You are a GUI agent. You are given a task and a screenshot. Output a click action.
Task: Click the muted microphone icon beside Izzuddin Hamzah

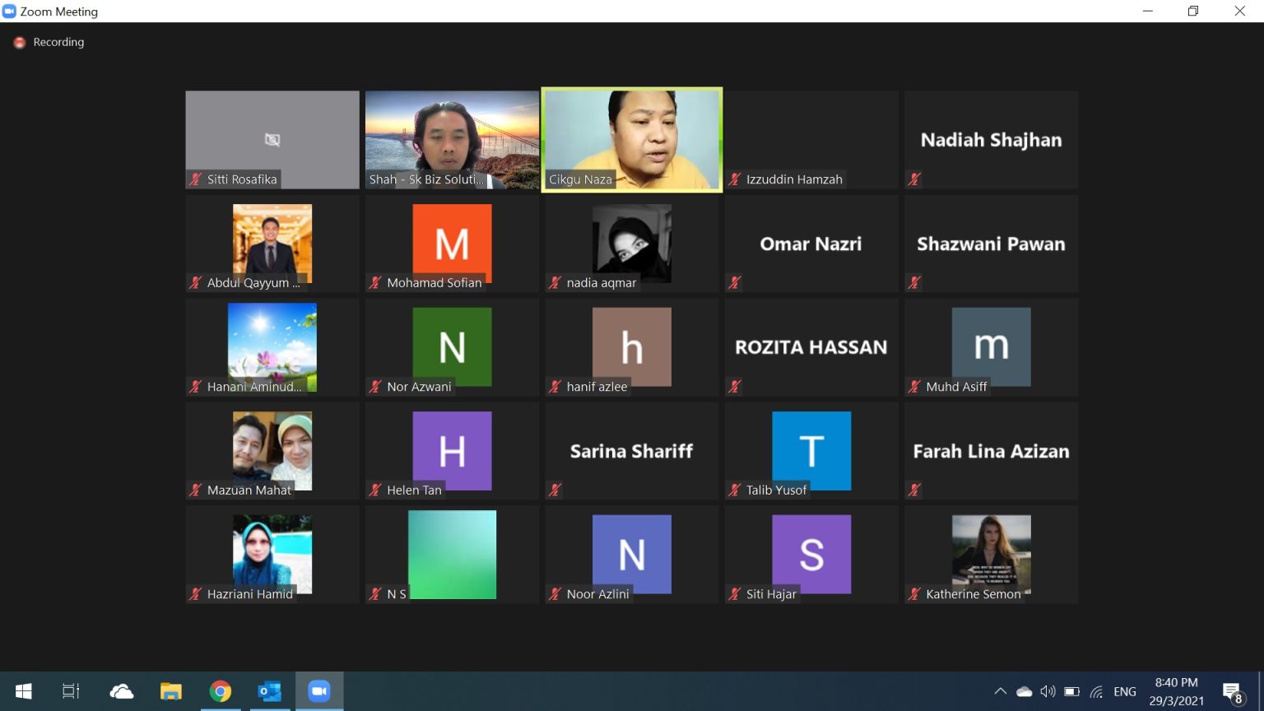(x=735, y=179)
